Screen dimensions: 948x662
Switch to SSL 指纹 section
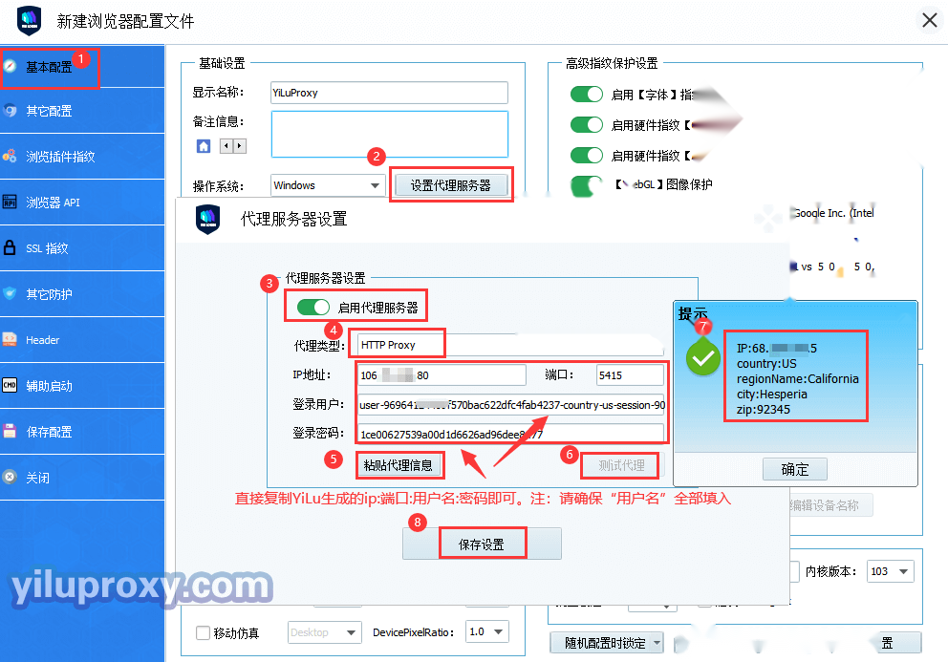(x=82, y=247)
